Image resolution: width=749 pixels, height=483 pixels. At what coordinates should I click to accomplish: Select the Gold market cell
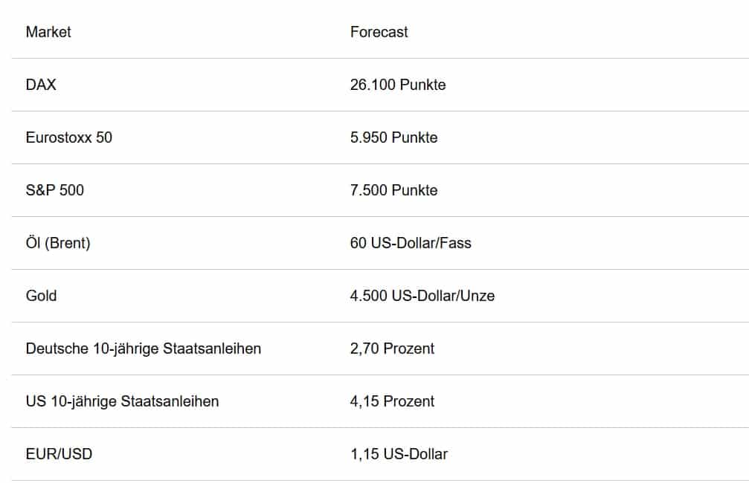pyautogui.click(x=41, y=296)
